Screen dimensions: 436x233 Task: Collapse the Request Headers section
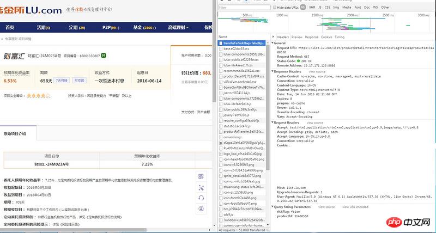[x=272, y=122]
